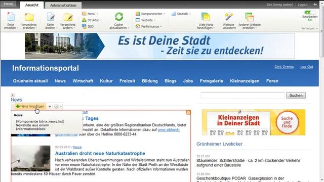Screen dimensions: 324x182
Task: Go to the News nav item
Action: point(60,81)
